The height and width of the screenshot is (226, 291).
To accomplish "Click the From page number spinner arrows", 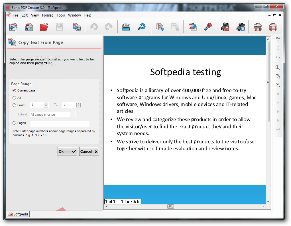I will point(46,105).
